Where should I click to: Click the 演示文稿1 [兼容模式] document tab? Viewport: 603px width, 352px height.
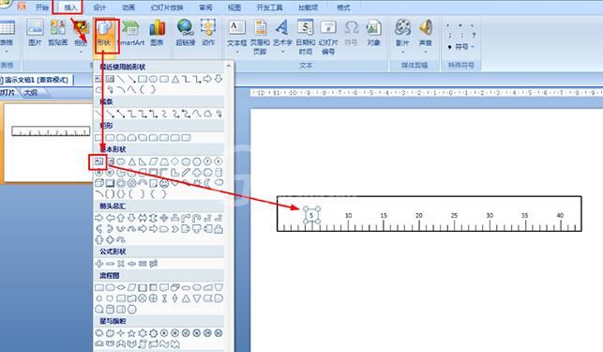coord(37,80)
